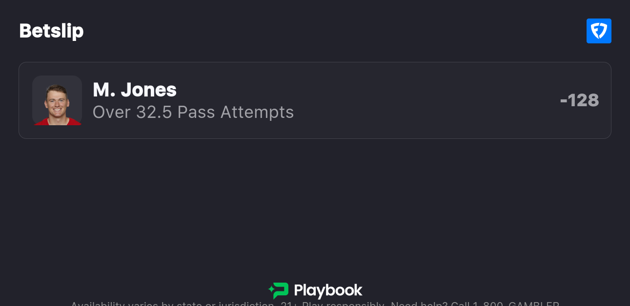Click the word Over in bet description
Screen dimensions: 630x306
pos(112,112)
